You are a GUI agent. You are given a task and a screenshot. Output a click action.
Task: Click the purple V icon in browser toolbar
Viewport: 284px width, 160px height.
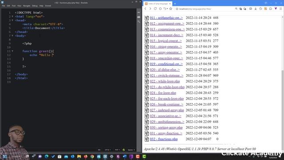click(276, 9)
